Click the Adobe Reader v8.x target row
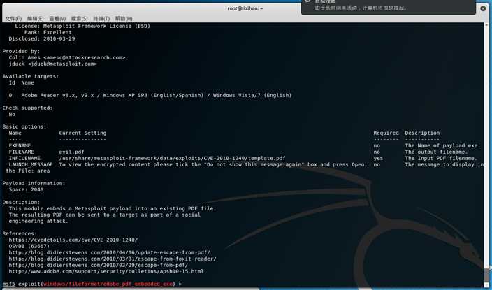Image resolution: width=492 pixels, height=290 pixels. (x=150, y=95)
